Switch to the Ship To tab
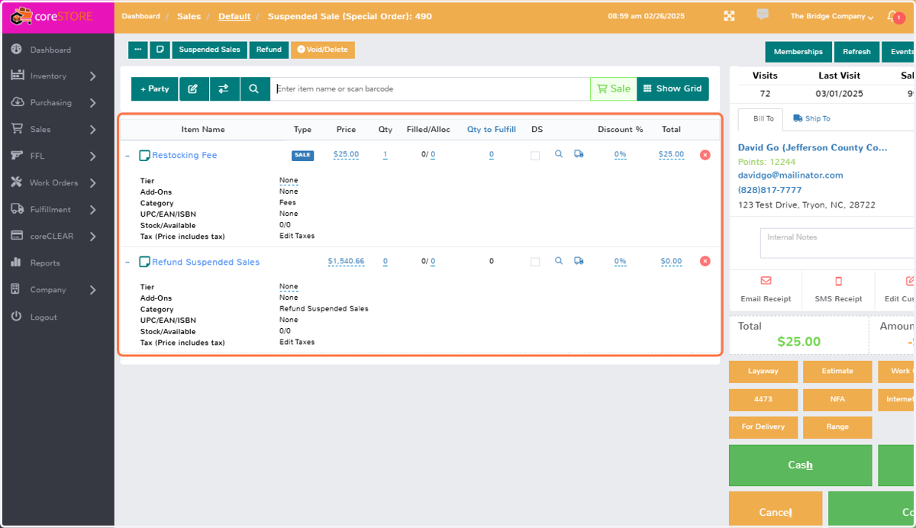The image size is (916, 528). (811, 119)
